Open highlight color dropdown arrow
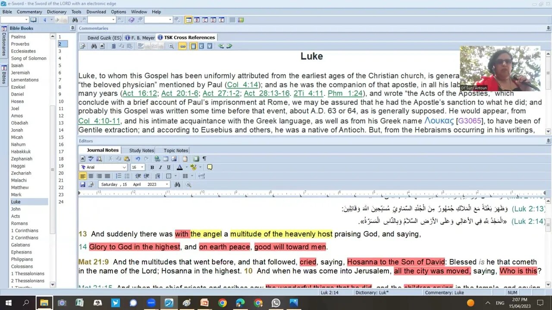Image resolution: width=552 pixels, height=310 pixels. coord(200,167)
